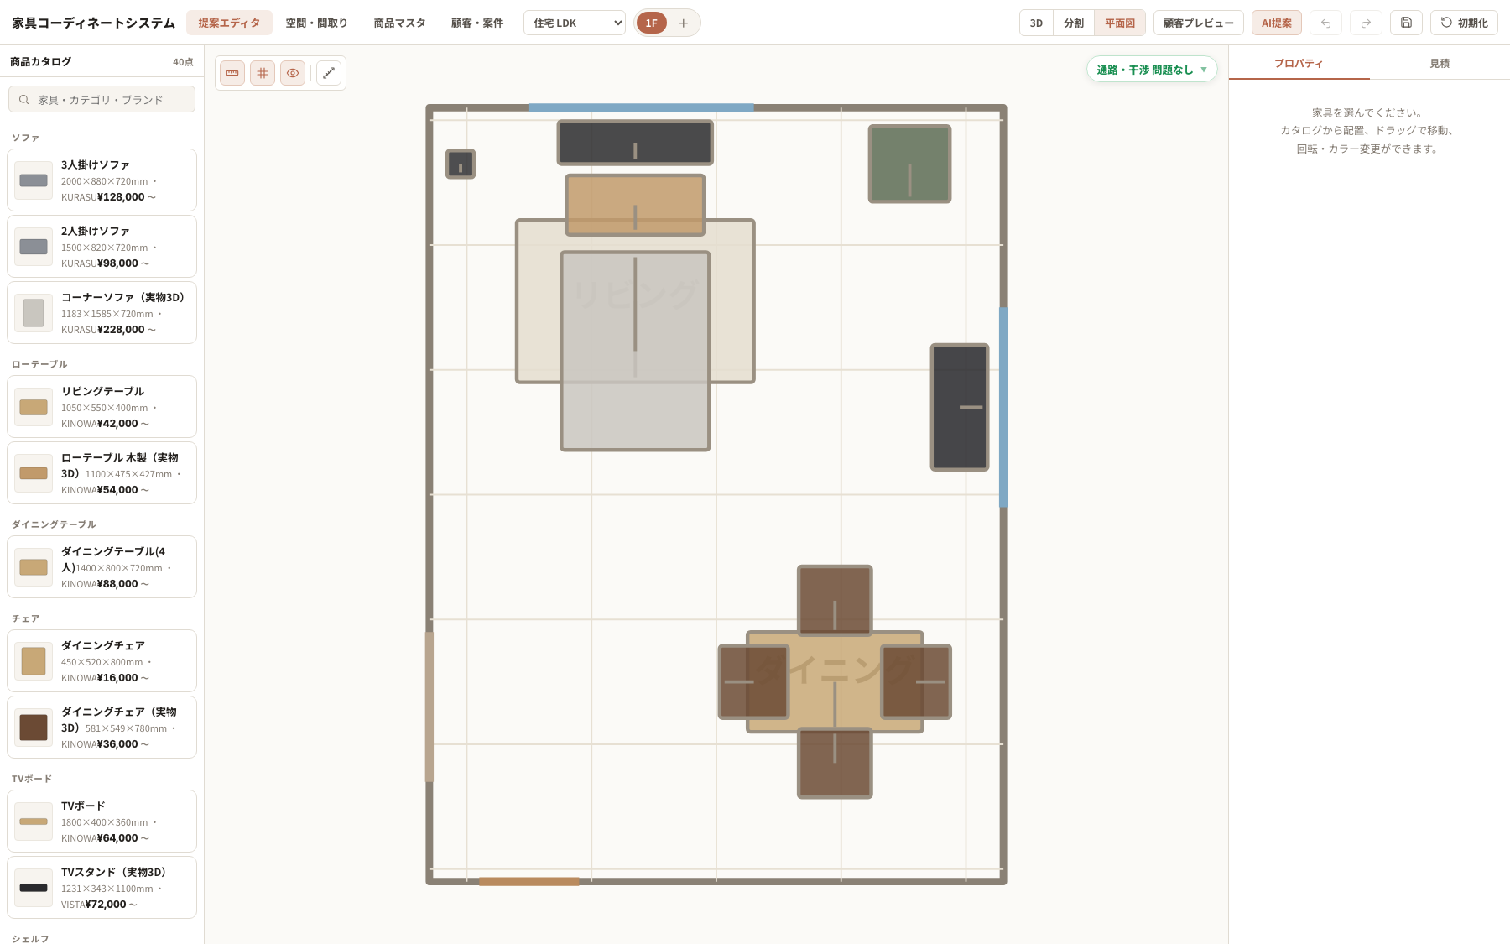This screenshot has width=1510, height=944.
Task: Save the proposal with the floppy icon
Action: pyautogui.click(x=1406, y=23)
